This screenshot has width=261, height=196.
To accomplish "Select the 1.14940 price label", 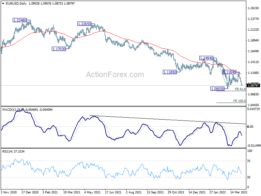I will click(207, 58).
